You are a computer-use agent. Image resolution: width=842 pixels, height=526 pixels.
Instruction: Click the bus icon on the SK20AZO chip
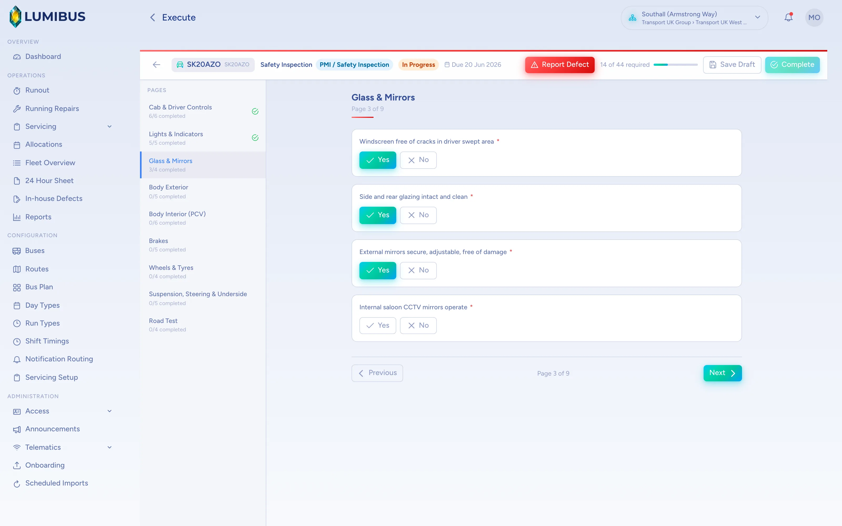pos(180,65)
